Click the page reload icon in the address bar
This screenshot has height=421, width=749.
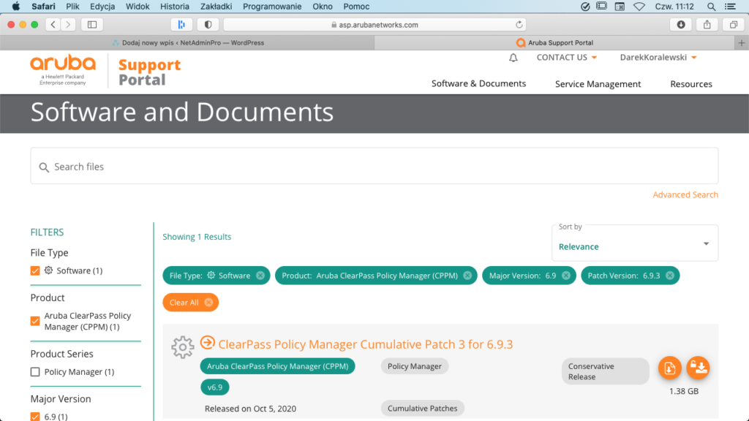coord(520,24)
